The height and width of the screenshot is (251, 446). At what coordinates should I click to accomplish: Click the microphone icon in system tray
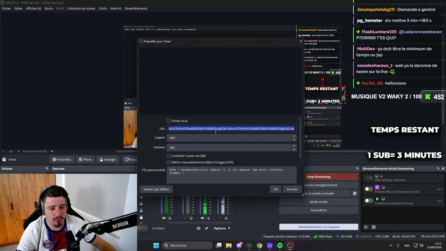pyautogui.click(x=398, y=245)
